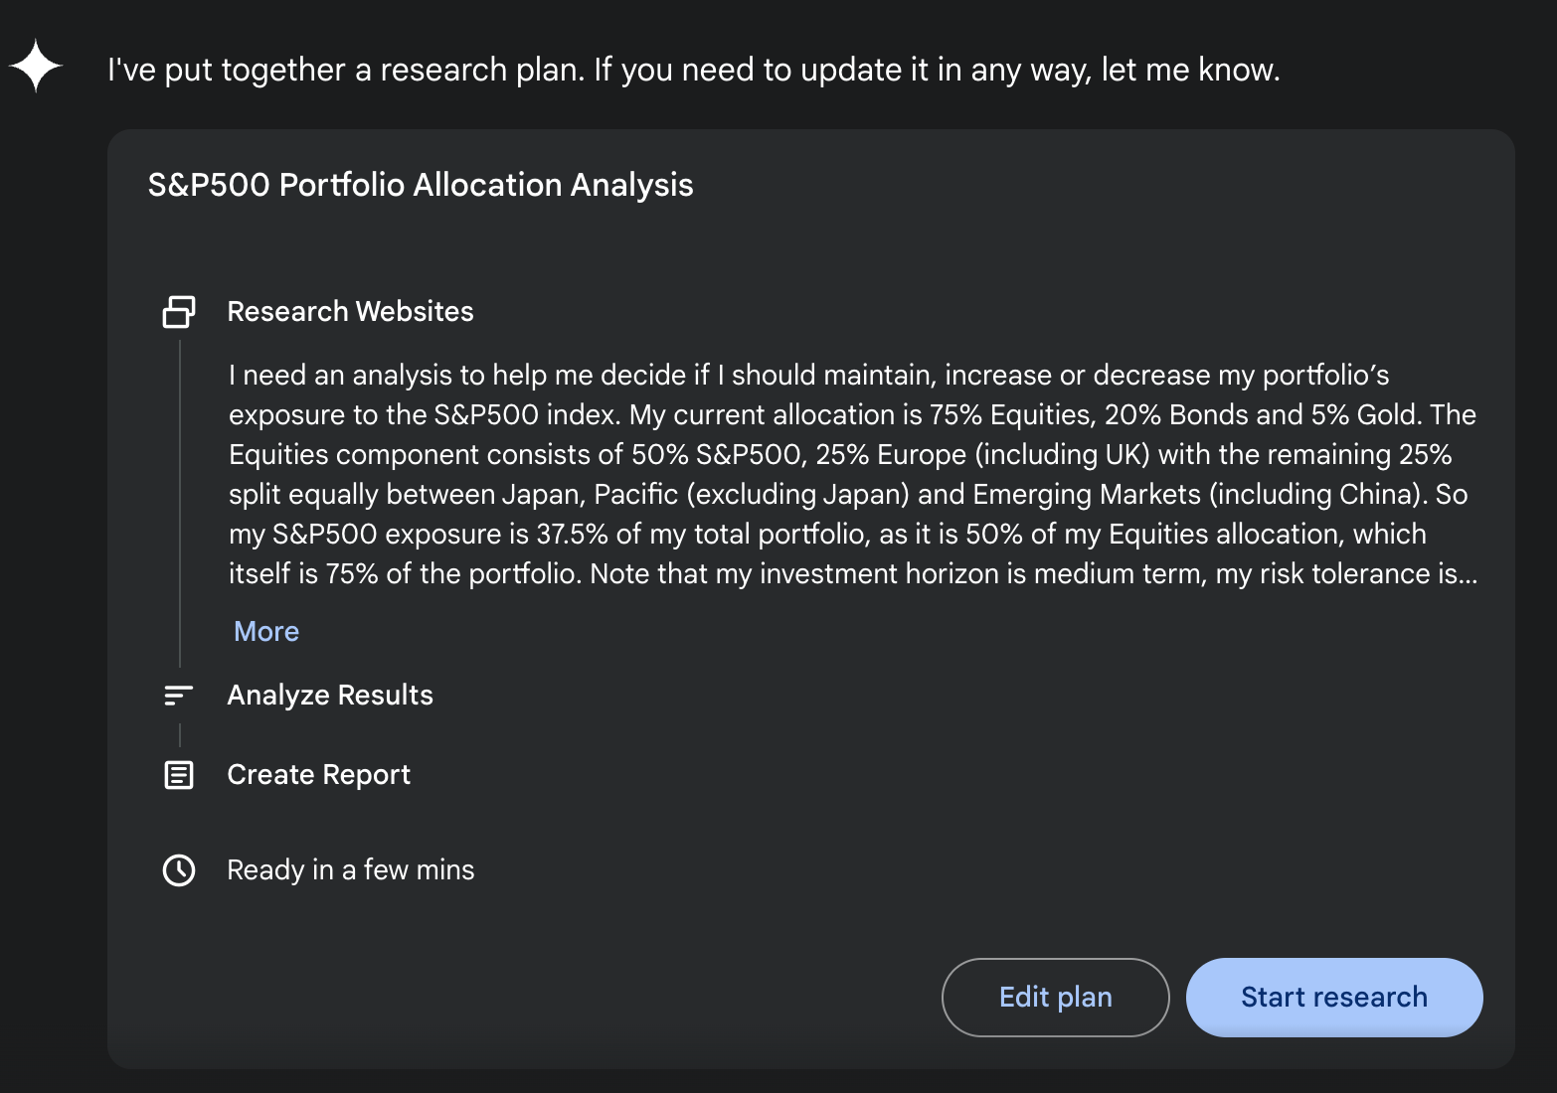Click the S&P500 Portfolio Allocation Analysis title
Screen dimensions: 1557x1093
point(421,185)
